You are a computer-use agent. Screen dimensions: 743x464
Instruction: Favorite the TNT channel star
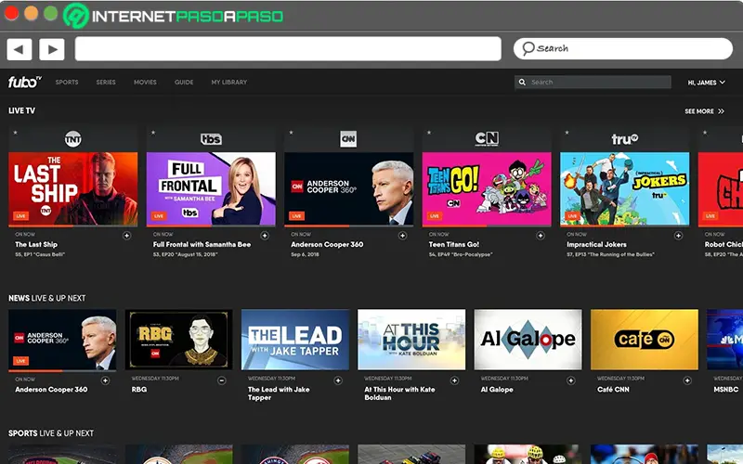(15, 133)
